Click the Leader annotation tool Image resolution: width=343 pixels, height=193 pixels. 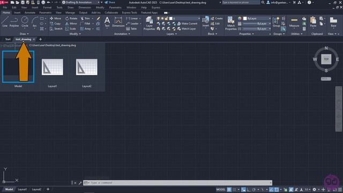pos(132,24)
